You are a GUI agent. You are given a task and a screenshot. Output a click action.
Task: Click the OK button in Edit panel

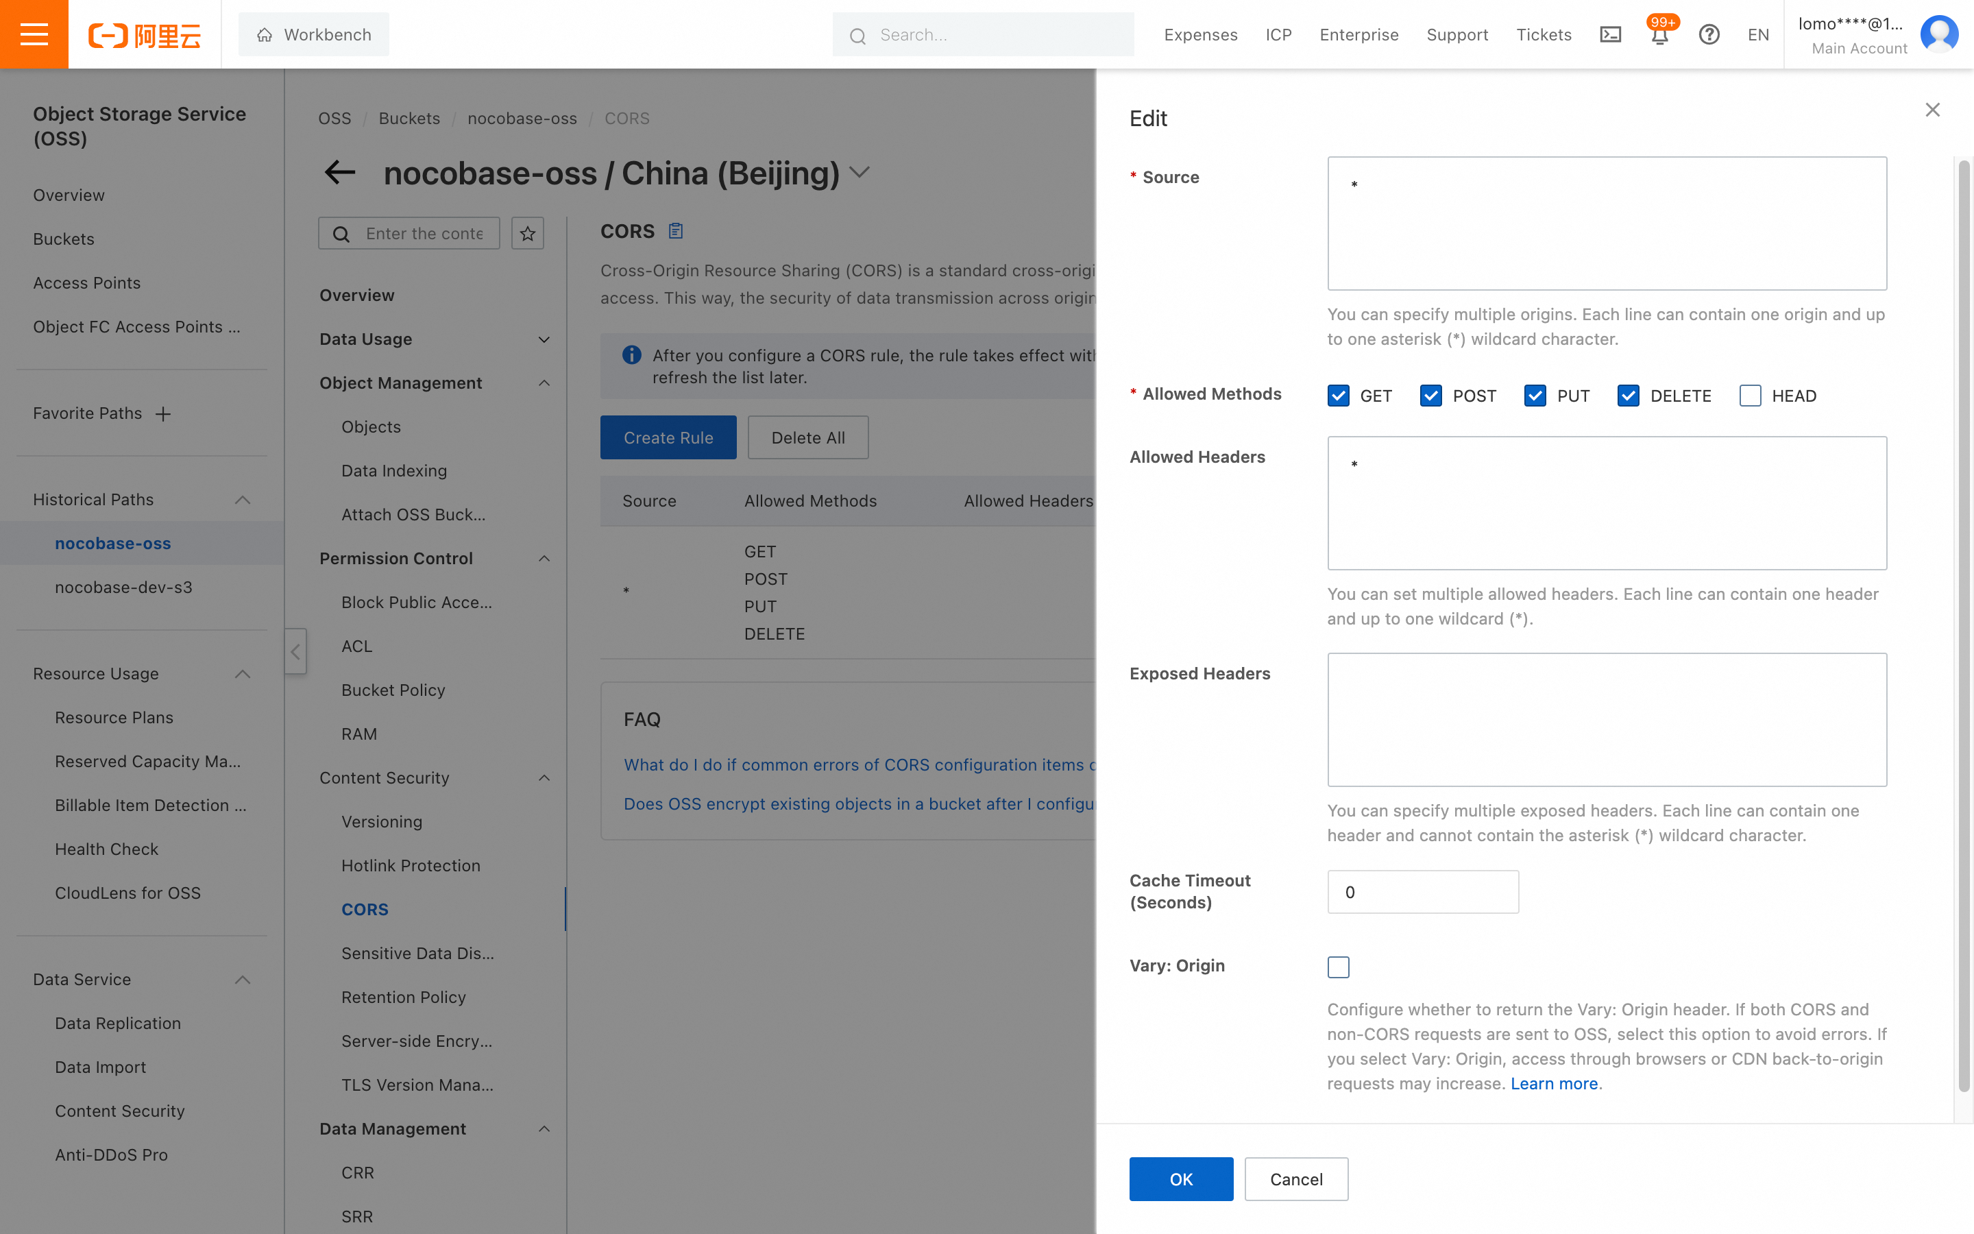coord(1180,1178)
